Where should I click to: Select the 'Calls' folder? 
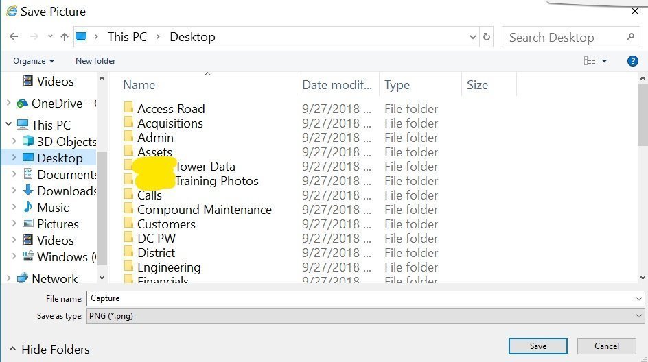(143, 195)
